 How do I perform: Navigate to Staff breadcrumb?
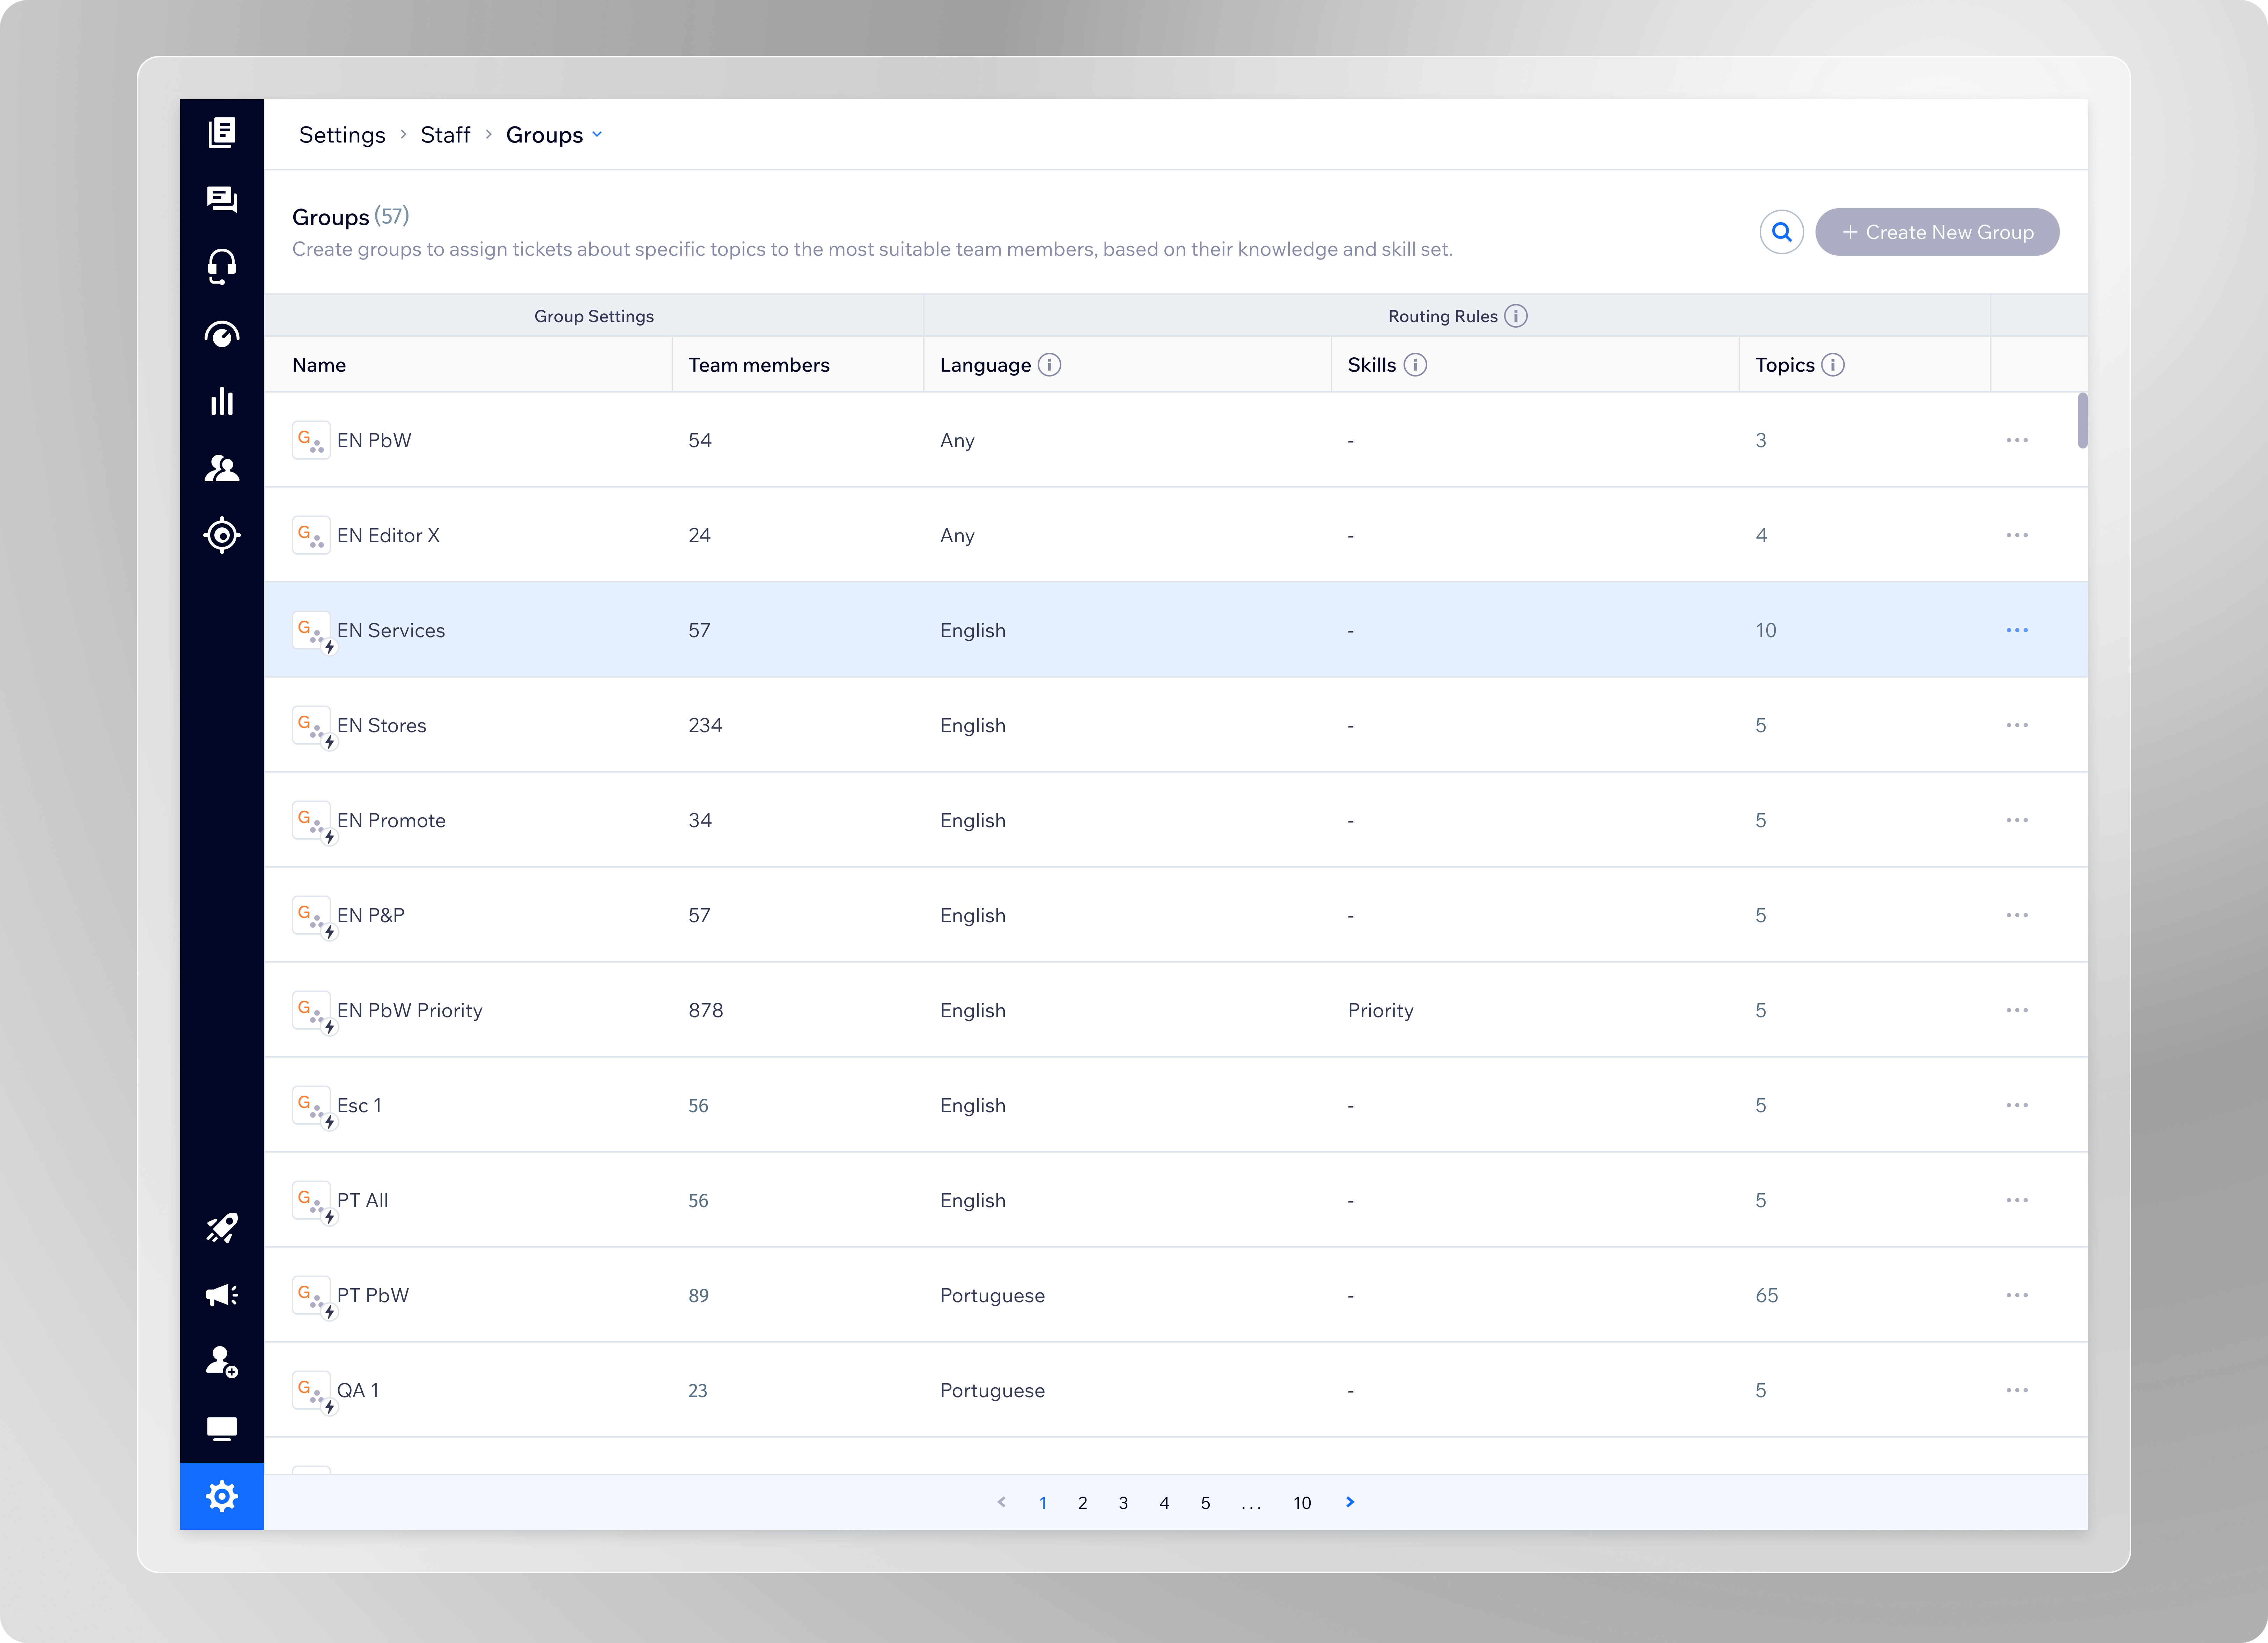(445, 135)
